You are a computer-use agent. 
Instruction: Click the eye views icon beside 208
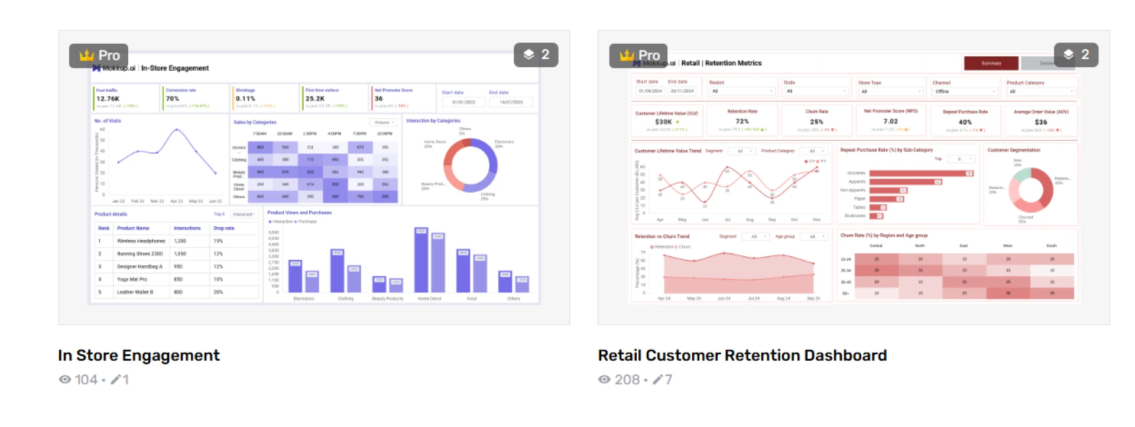point(604,380)
